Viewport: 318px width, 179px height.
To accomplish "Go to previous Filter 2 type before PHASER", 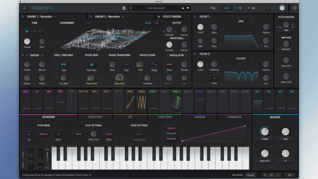I will [229, 59].
